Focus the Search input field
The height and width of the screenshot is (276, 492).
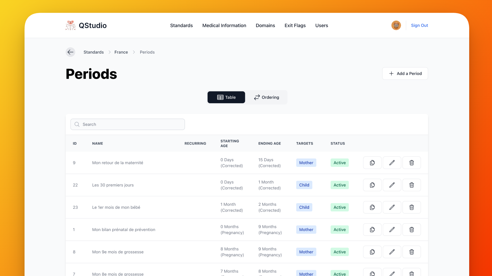coord(128,124)
